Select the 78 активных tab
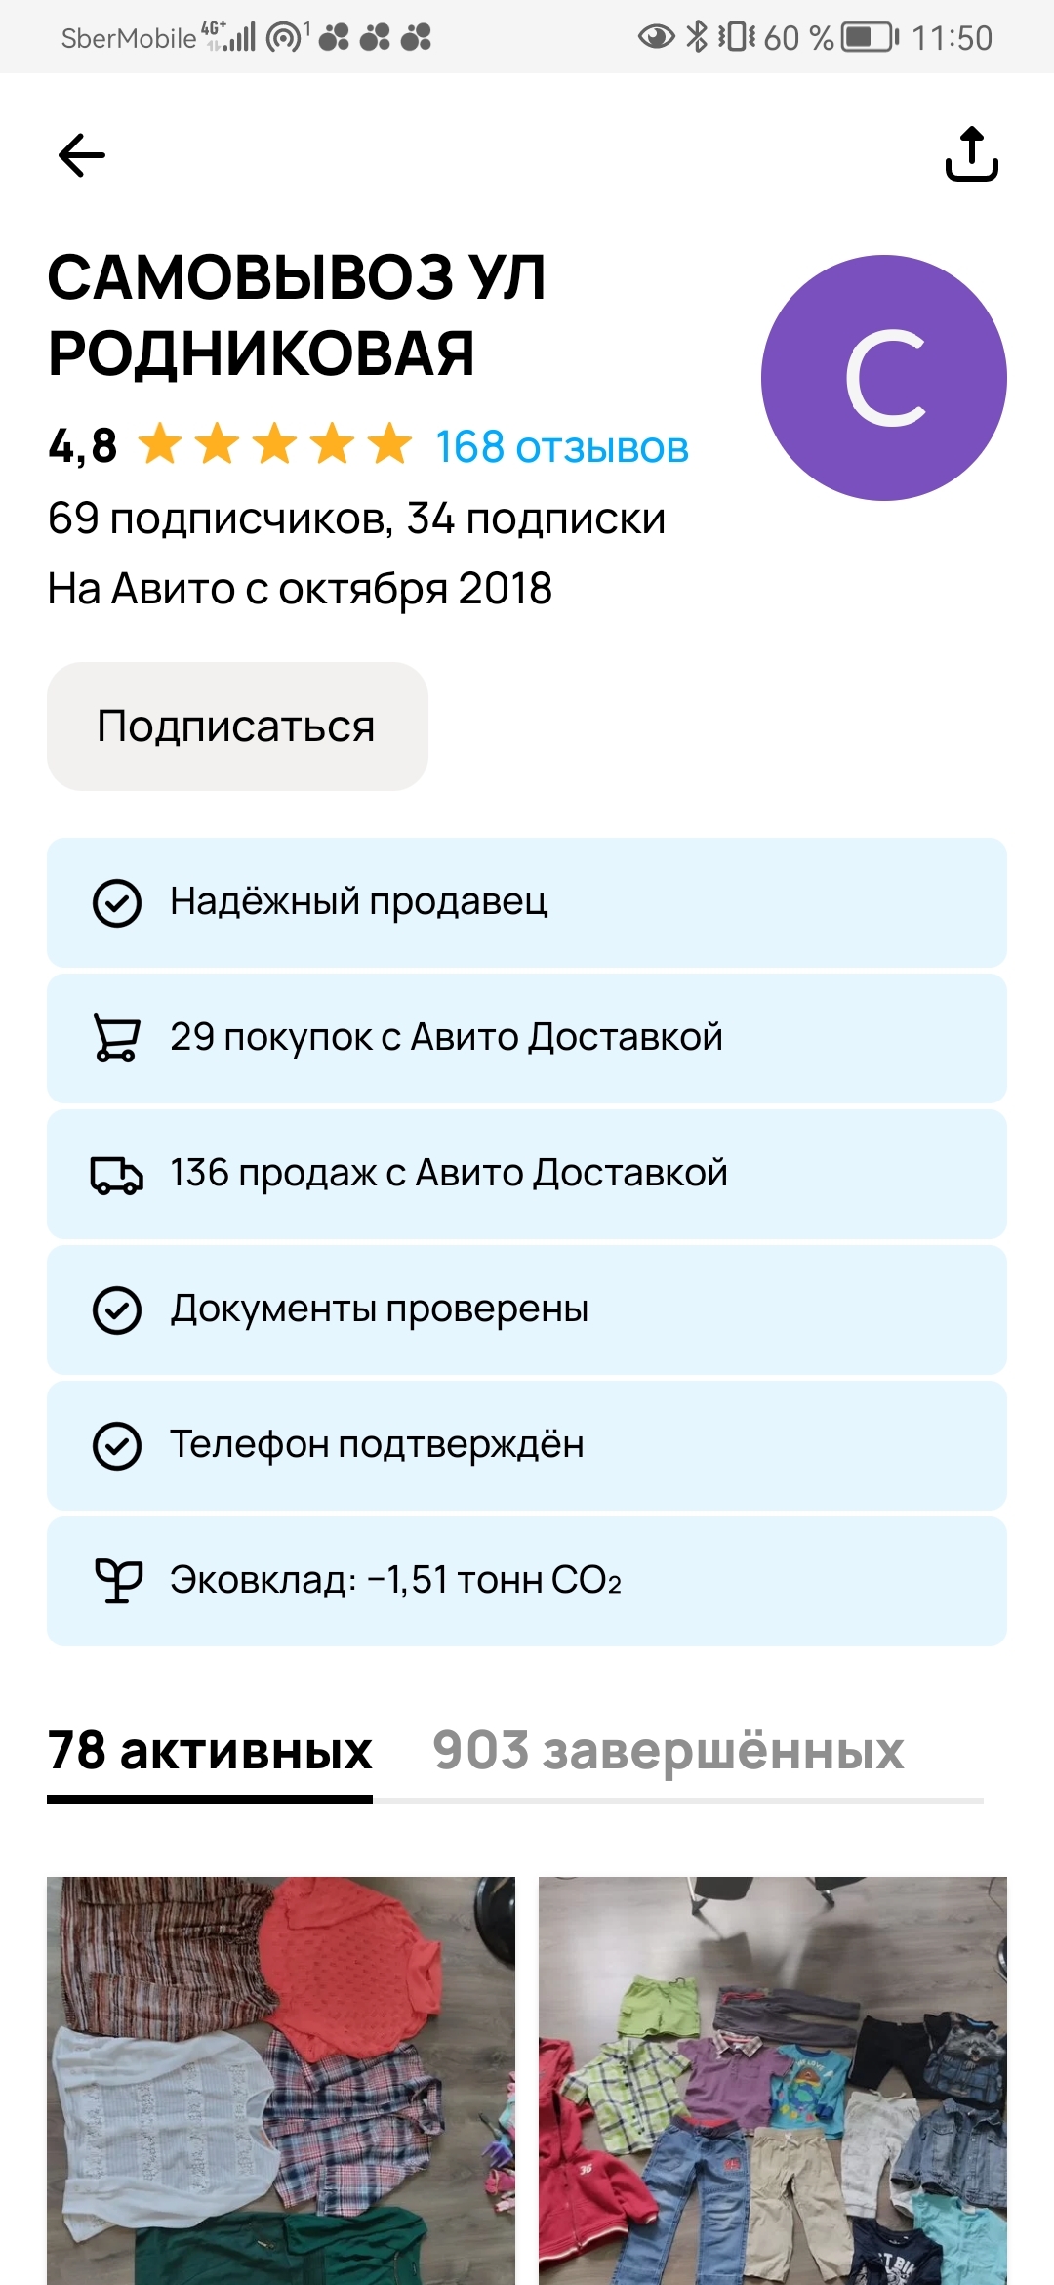Screen dimensions: 1054x2285 point(210,1751)
